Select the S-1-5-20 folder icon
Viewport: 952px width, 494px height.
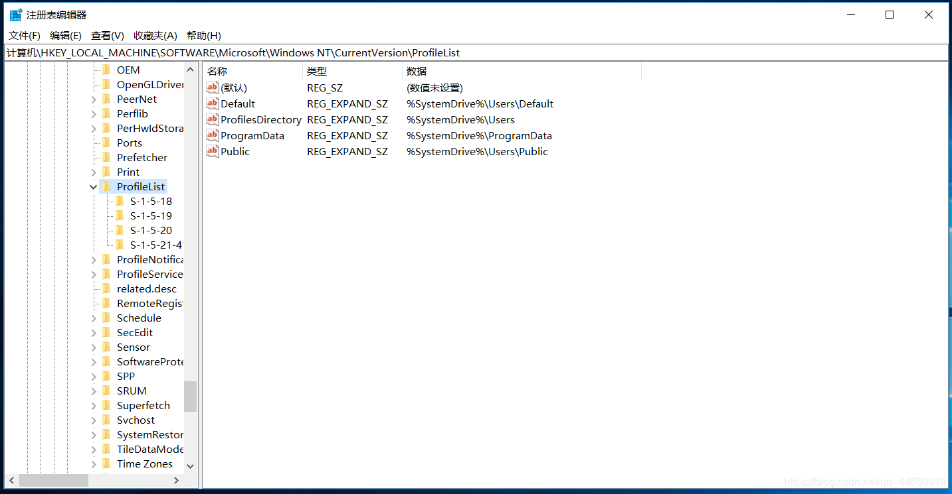click(x=120, y=230)
